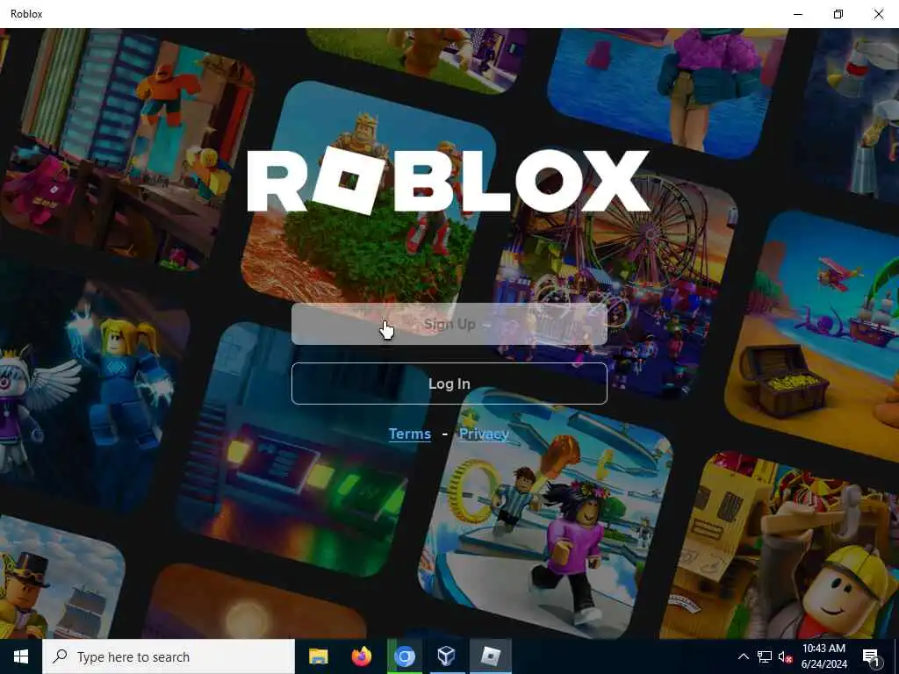Restore down the Roblox window

click(x=838, y=14)
